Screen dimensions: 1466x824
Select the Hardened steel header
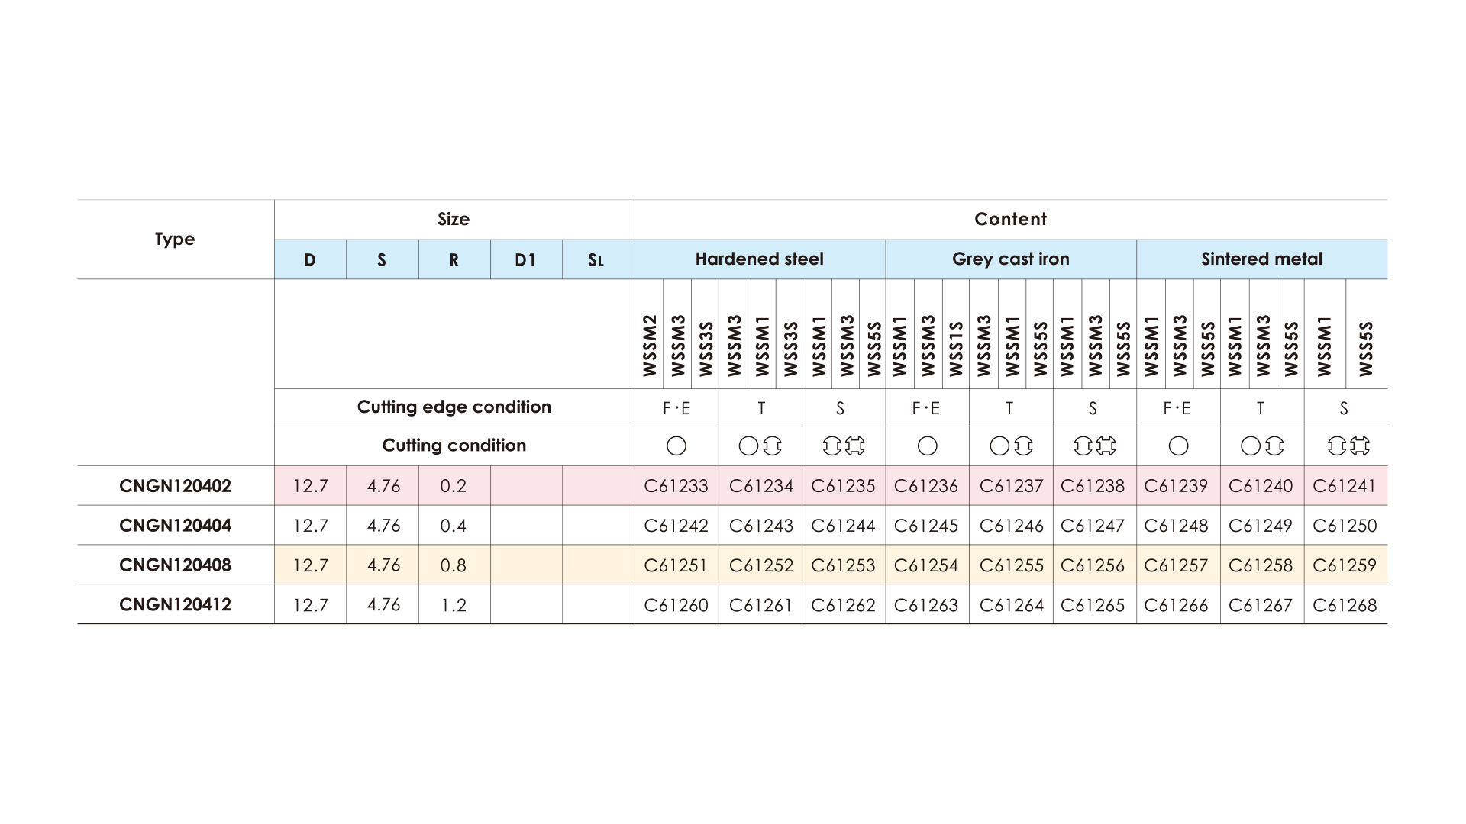pyautogui.click(x=759, y=259)
